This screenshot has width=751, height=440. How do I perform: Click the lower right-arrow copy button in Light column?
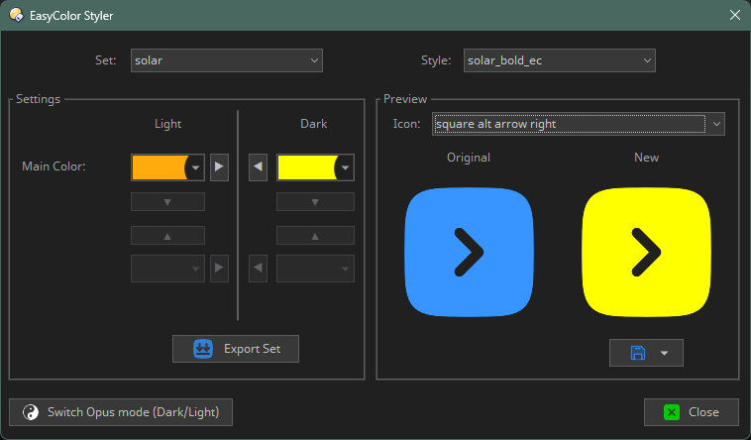tap(219, 269)
